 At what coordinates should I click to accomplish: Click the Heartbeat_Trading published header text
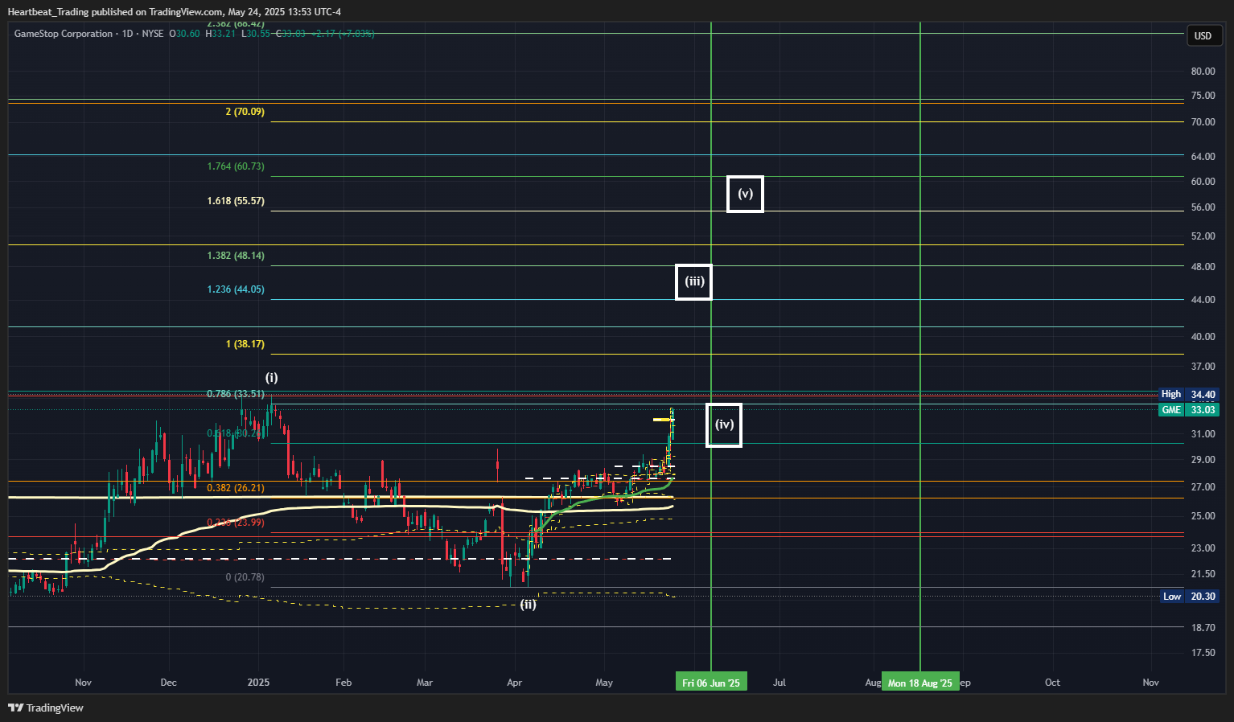click(x=174, y=12)
